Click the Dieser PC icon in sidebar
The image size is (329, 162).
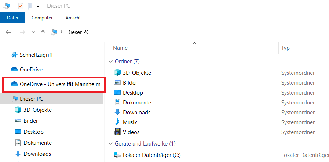[x=15, y=99]
